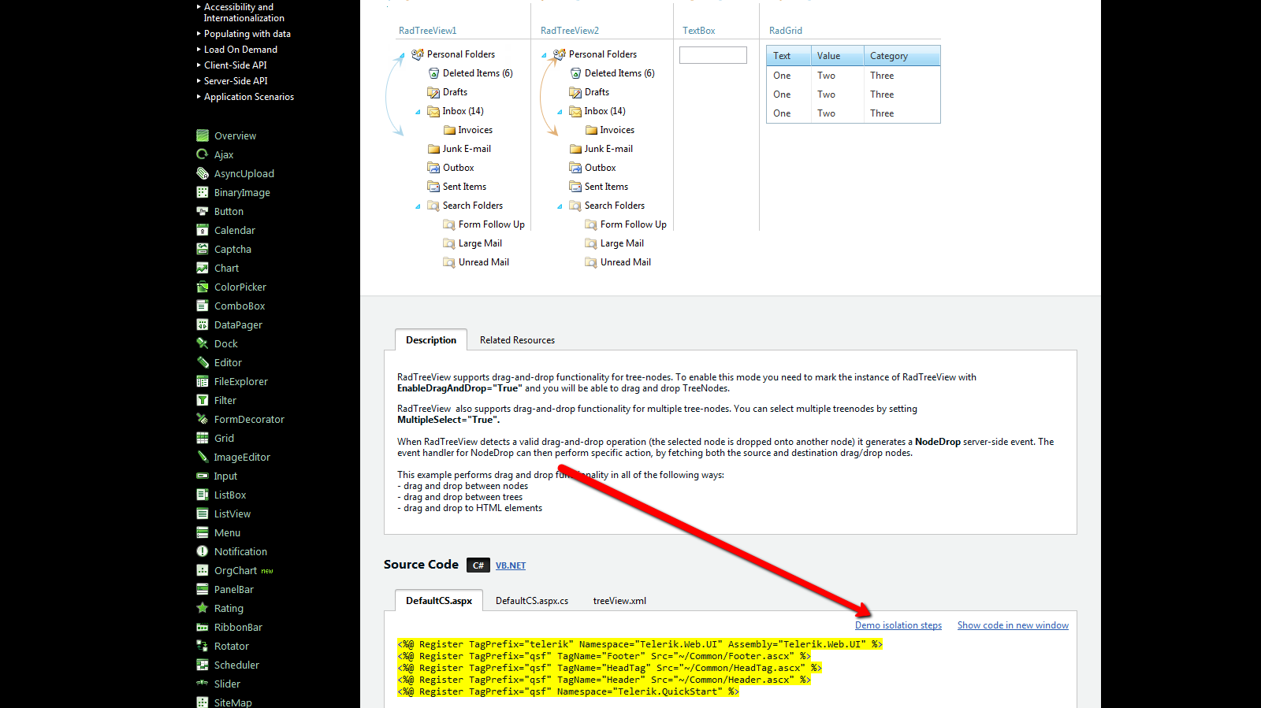Select the Filter funnel icon in the sidebar
This screenshot has height=708, width=1261.
pyautogui.click(x=203, y=400)
